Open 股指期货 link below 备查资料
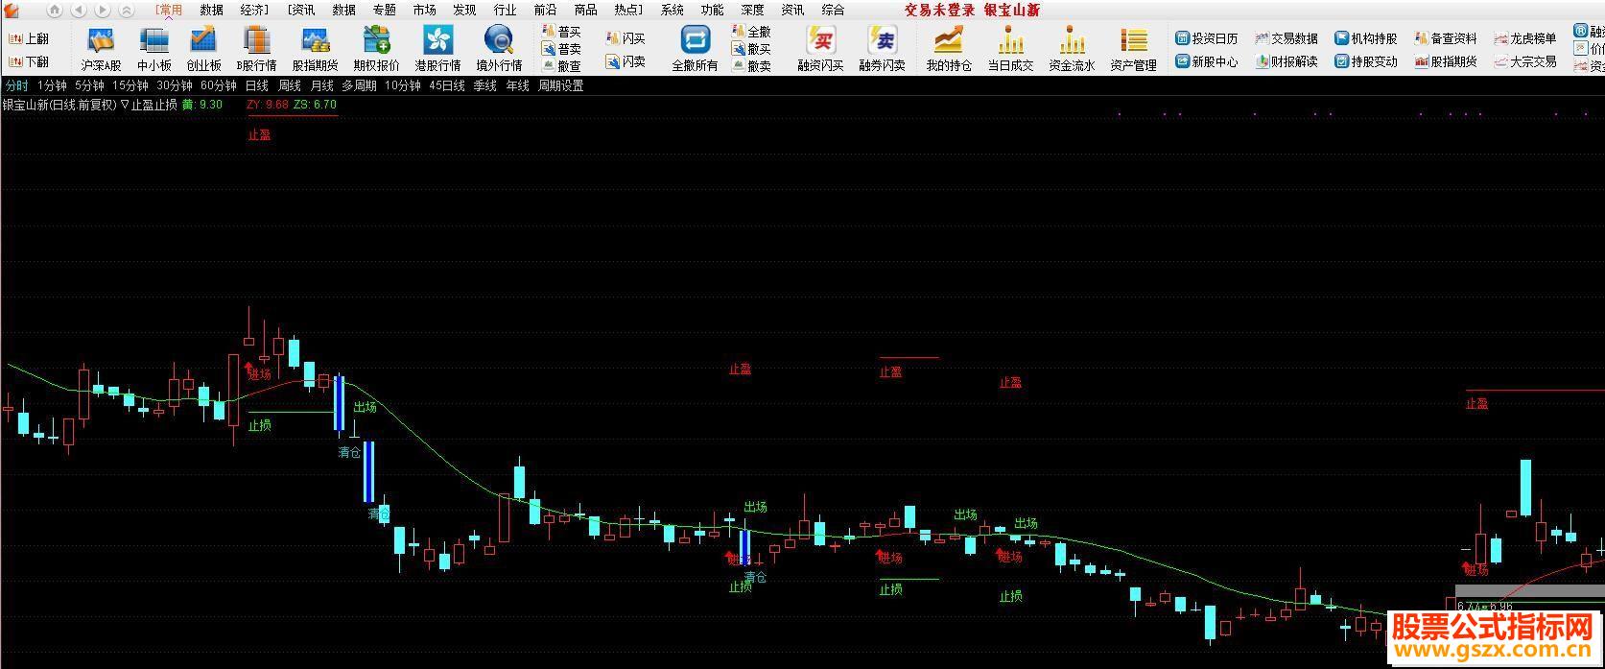1605x669 pixels. pyautogui.click(x=1446, y=61)
